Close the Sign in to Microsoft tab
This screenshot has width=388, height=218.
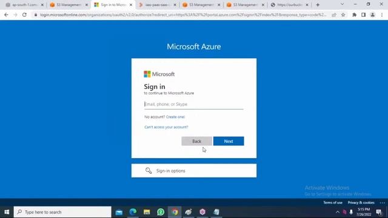coord(131,5)
